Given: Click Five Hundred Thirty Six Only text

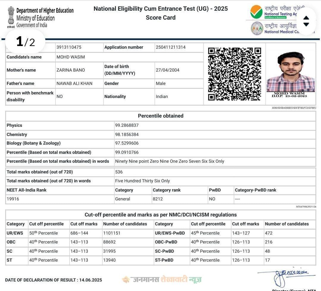Looking at the screenshot, I should tap(142, 181).
